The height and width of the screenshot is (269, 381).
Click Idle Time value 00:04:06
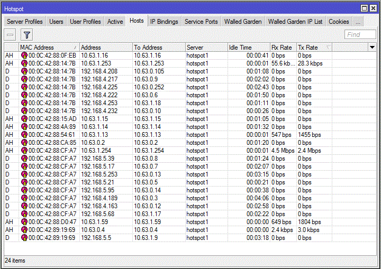tap(258, 198)
